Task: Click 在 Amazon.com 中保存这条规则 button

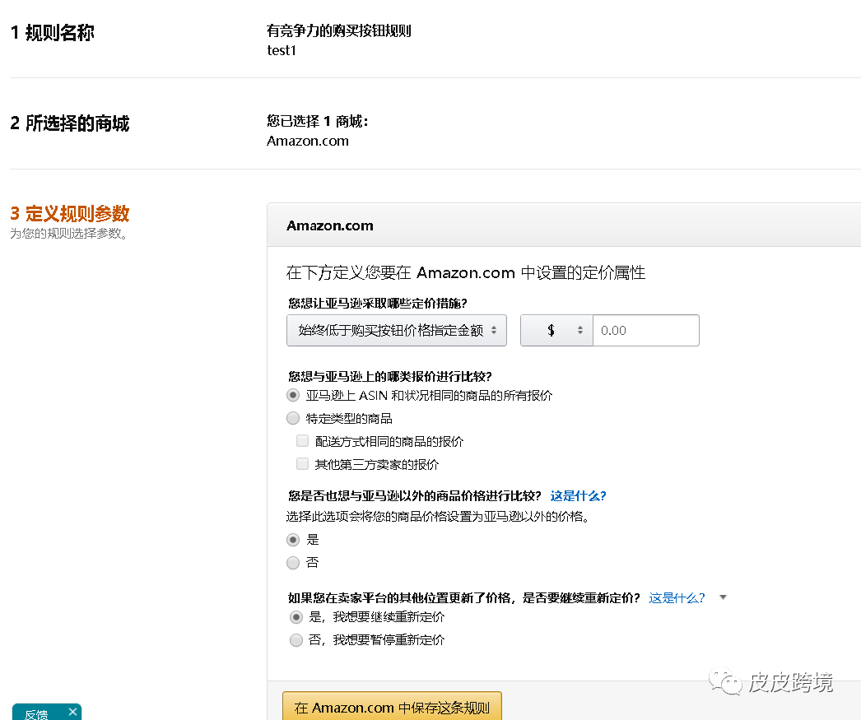Action: (x=392, y=707)
